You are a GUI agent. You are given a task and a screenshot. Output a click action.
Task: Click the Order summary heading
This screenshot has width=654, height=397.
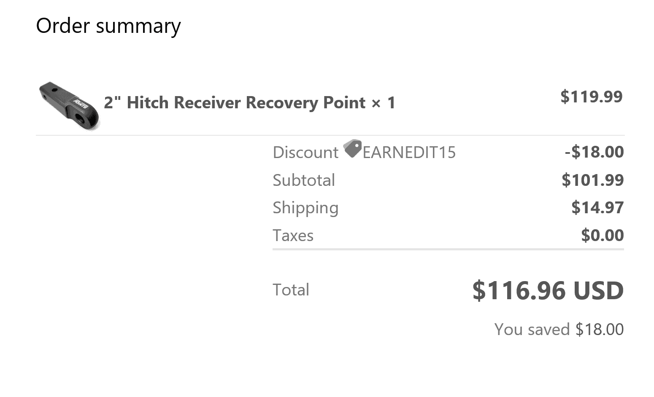click(x=108, y=26)
